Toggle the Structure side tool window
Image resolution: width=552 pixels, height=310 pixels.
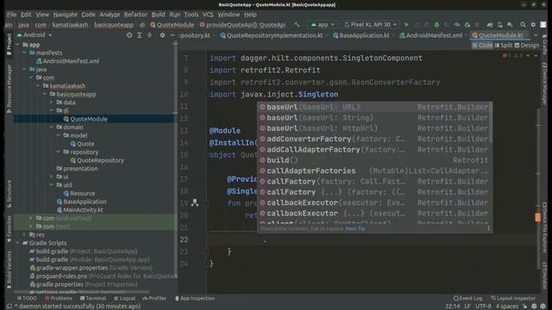[x=9, y=193]
